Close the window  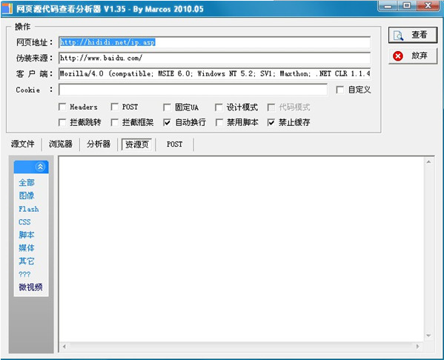428,6
